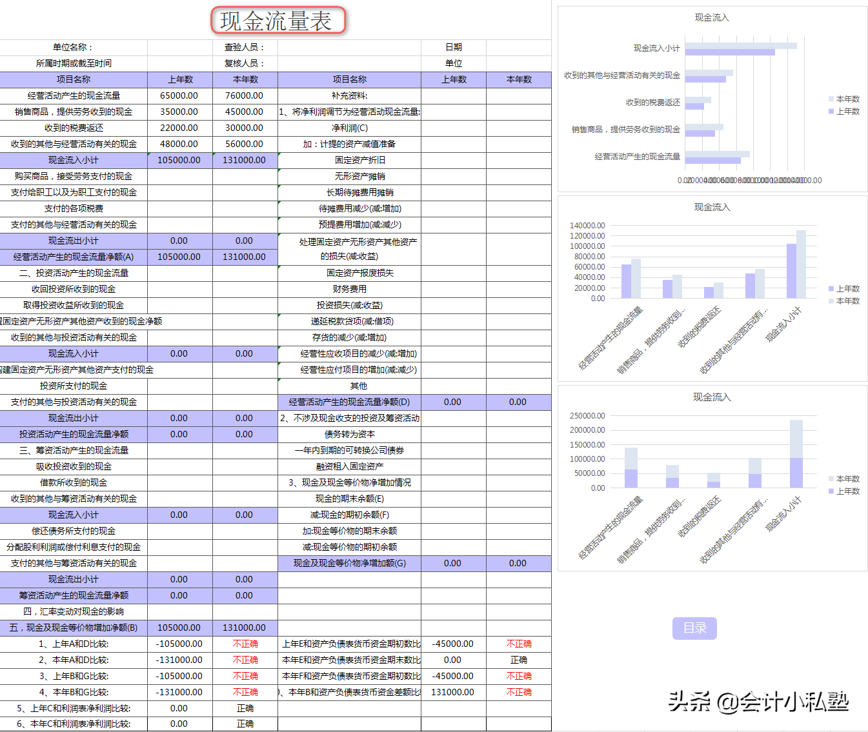Screen dimensions: 868x732
Task: Select the 45000.00 cell
Action: coord(245,112)
